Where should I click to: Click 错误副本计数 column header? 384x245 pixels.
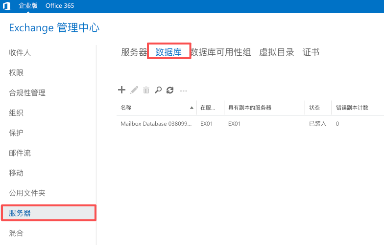pyautogui.click(x=358, y=108)
